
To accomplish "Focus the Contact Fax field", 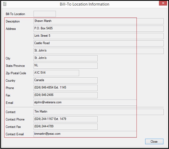I will [x=66, y=127].
